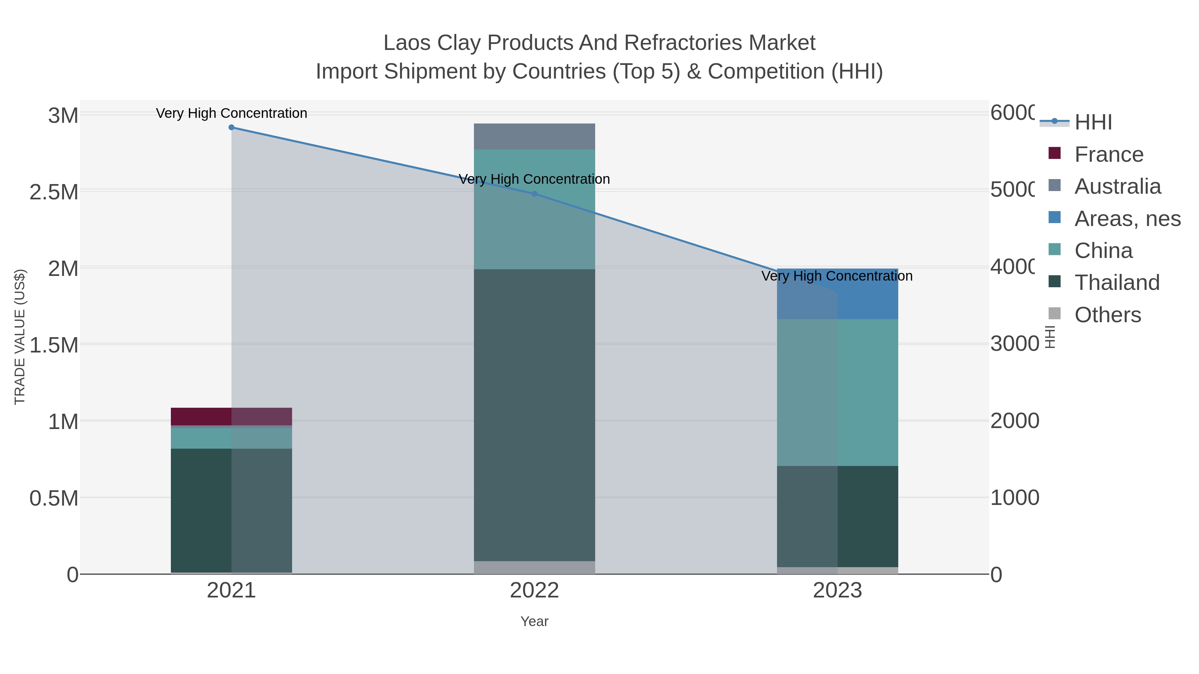Toggle Thailand series in legend
Screen dimensions: 1199x674
point(1104,283)
